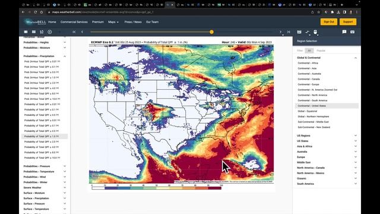Open the Maps dropdown menu
This screenshot has width=380, height=214.
113,22
